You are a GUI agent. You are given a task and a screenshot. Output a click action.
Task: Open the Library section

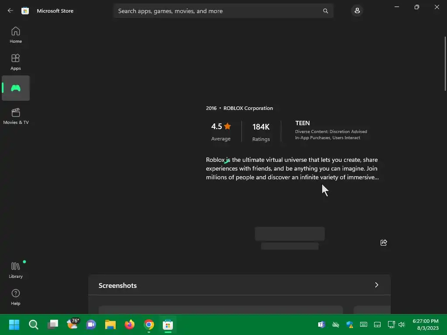(16, 270)
